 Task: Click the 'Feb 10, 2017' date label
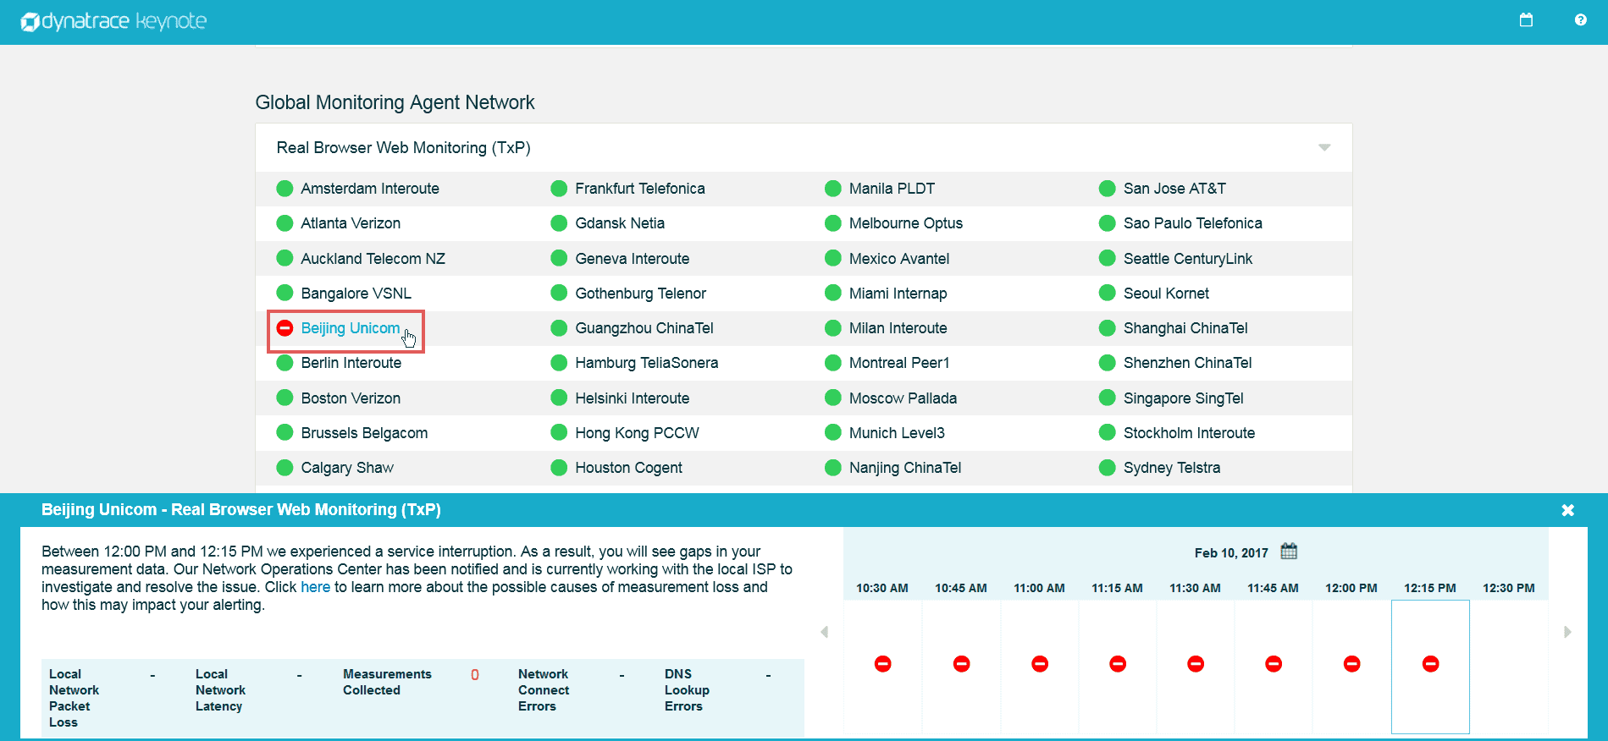coord(1231,553)
